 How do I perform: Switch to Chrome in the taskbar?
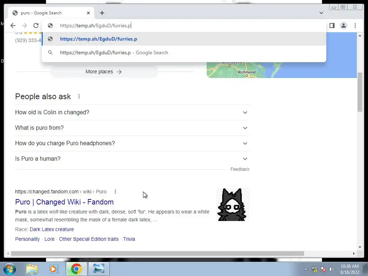76,269
